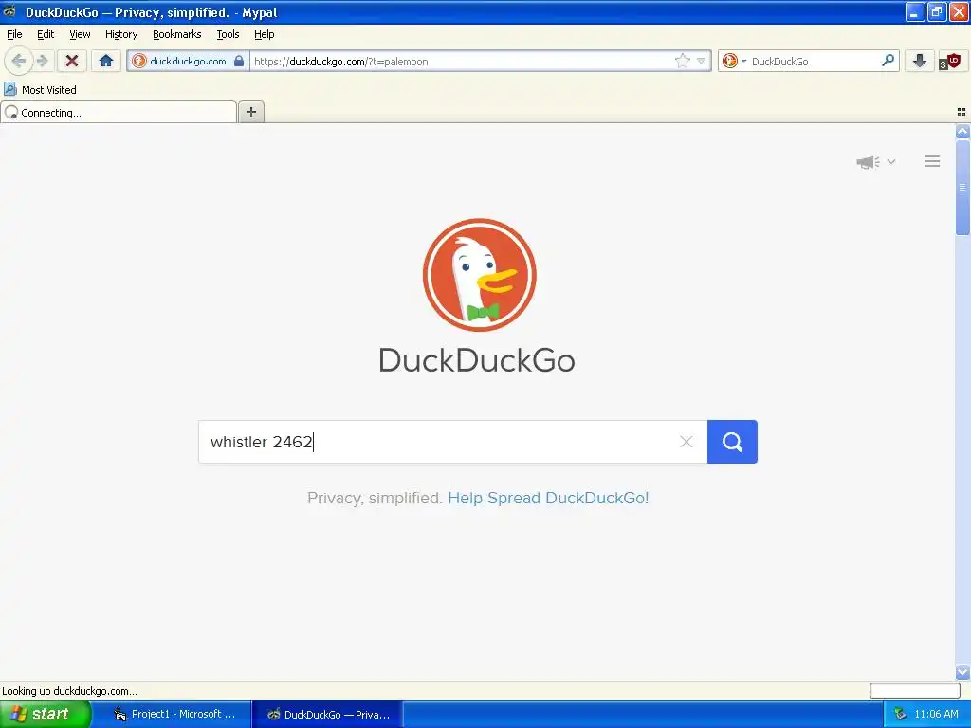Expand the chevron next to the megaphone
Screen dimensions: 971x728
pos(891,161)
